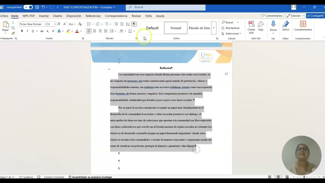Apply the red font color
The width and height of the screenshot is (325, 183).
(77, 31)
